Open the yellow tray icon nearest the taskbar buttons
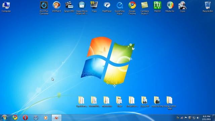 point(178,118)
